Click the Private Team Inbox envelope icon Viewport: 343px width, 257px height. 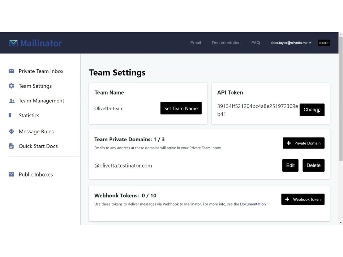(11, 71)
